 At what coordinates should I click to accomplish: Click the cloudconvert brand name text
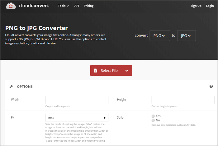tap(33, 6)
